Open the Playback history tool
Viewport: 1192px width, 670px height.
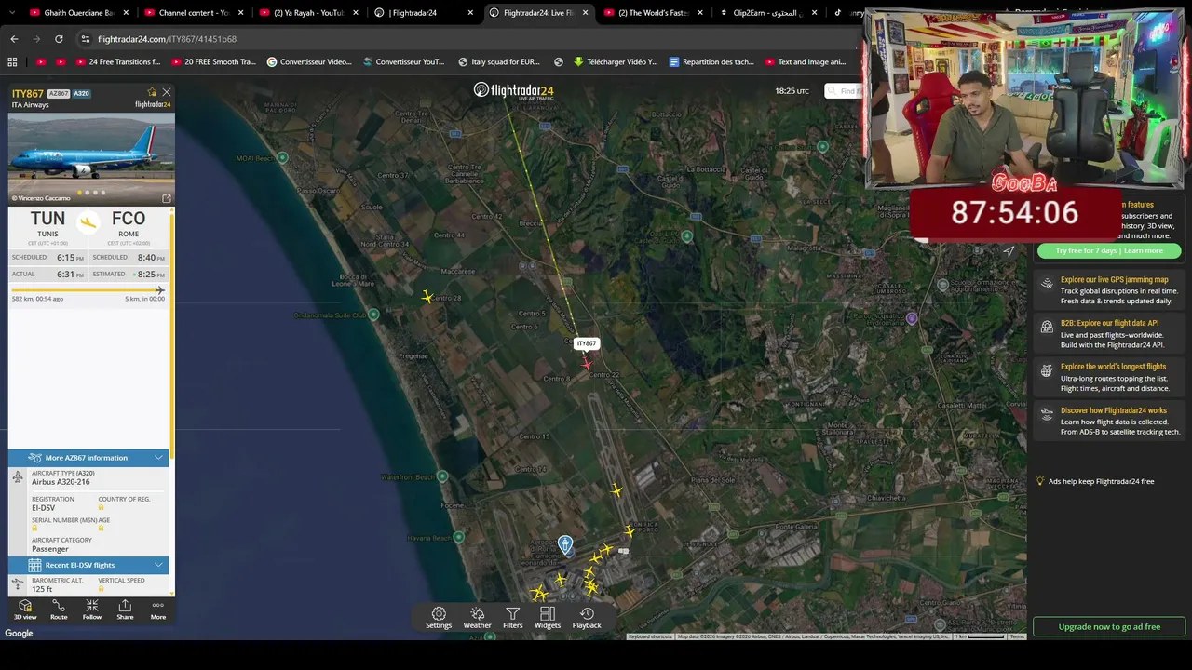[587, 618]
